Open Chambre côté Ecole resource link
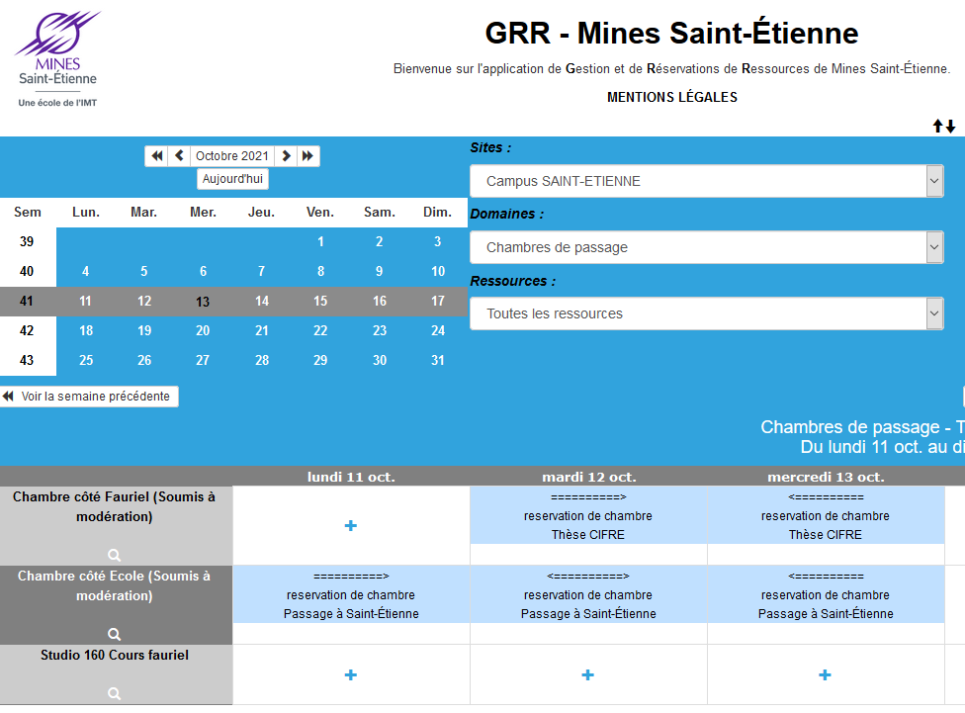The height and width of the screenshot is (713, 965). pos(114,585)
